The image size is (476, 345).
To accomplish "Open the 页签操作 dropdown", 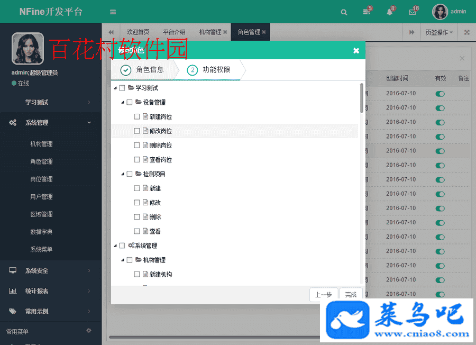I will tap(438, 32).
